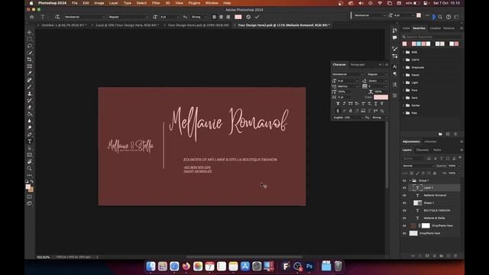Select the Brush tool
489x275 pixels.
[x=30, y=86]
